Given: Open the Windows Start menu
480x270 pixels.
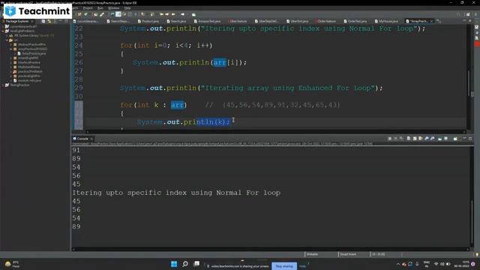Looking at the screenshot, I should [x=174, y=264].
